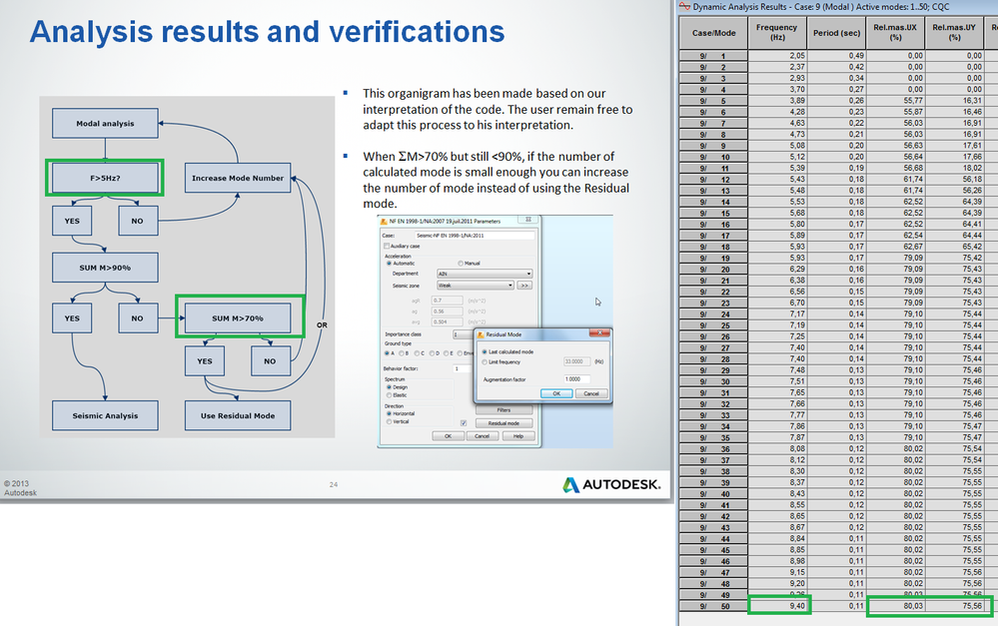Viewport: 998px width, 626px height.
Task: Select Horizontal direction radio button
Action: pyautogui.click(x=389, y=413)
